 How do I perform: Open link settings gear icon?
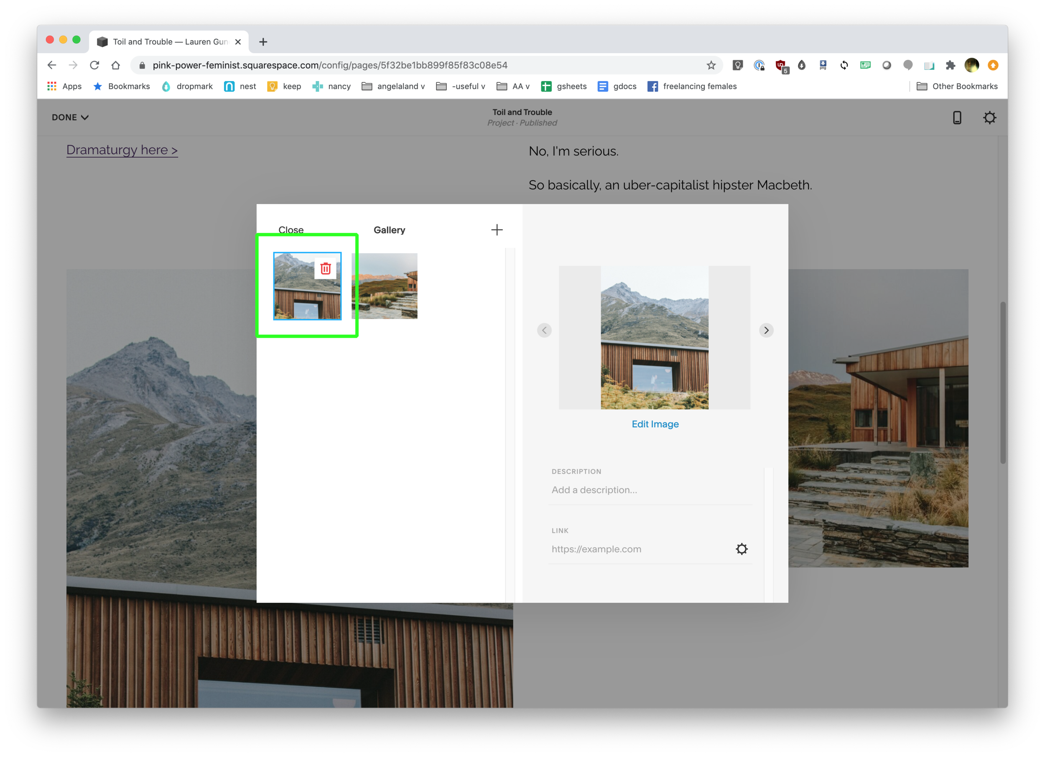point(742,549)
